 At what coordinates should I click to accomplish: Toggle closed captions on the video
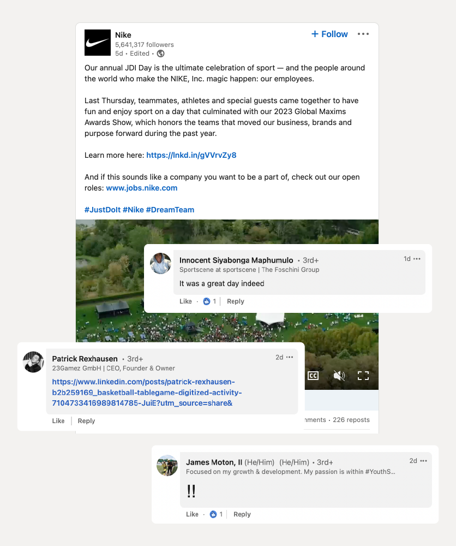click(x=313, y=376)
